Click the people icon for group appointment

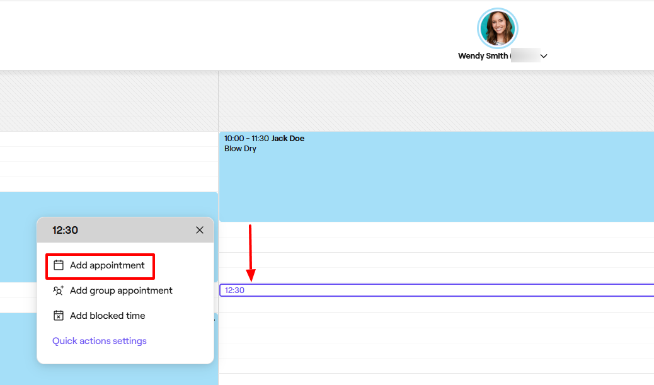(x=59, y=290)
